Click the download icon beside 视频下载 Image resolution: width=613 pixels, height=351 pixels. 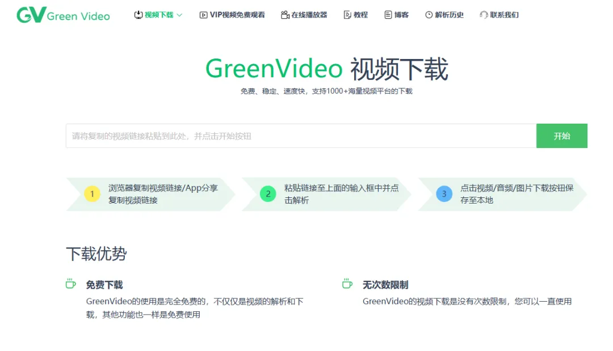pyautogui.click(x=138, y=15)
